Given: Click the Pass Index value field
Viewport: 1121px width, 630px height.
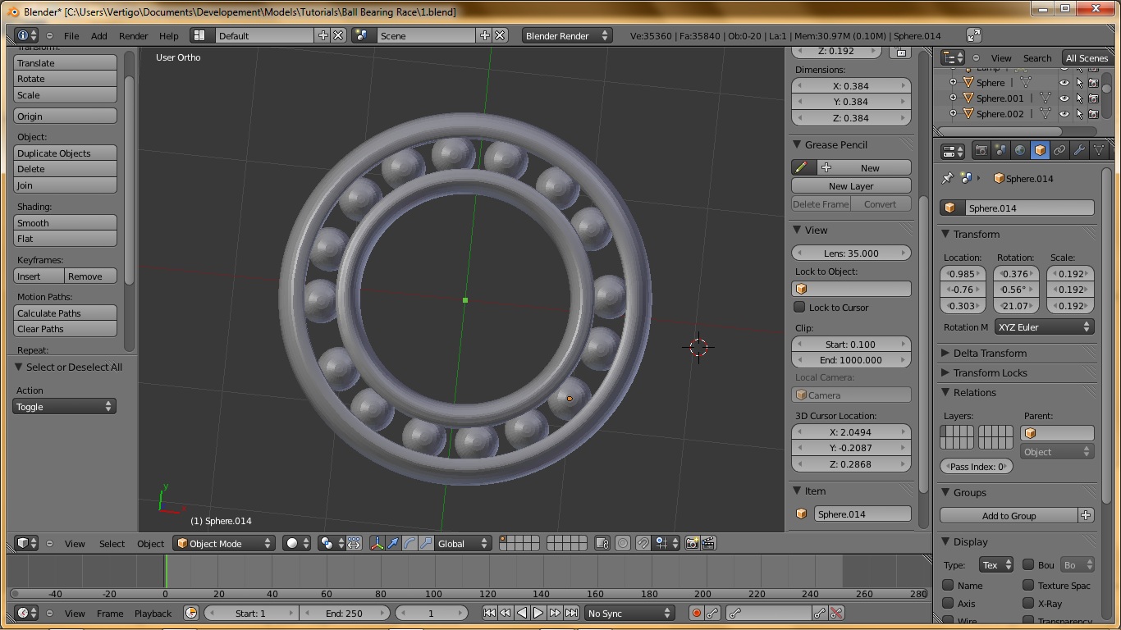Looking at the screenshot, I should tap(977, 466).
